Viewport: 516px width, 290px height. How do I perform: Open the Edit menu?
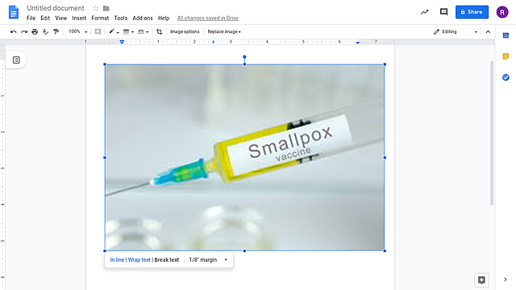45,18
